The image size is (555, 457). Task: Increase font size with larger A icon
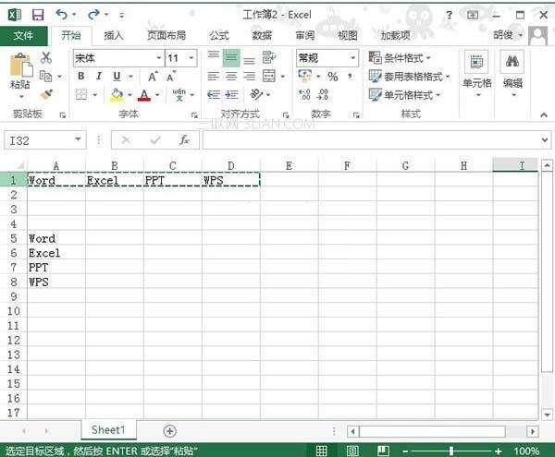point(153,77)
